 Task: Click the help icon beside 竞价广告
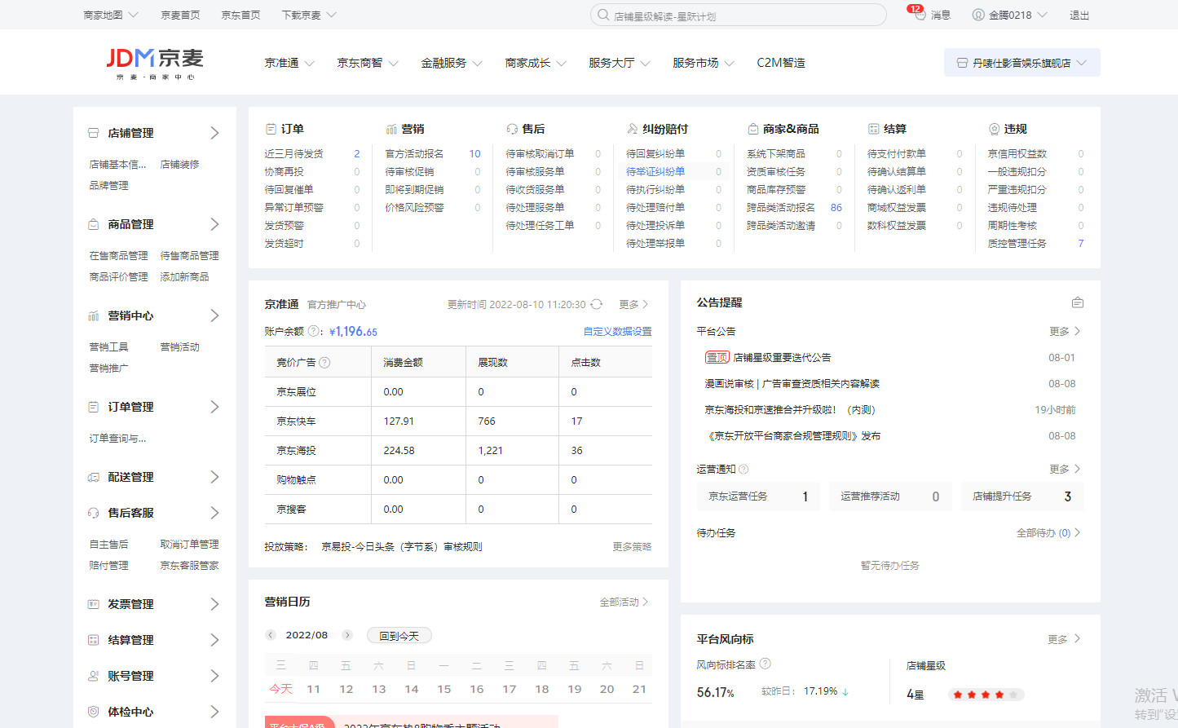coord(324,362)
